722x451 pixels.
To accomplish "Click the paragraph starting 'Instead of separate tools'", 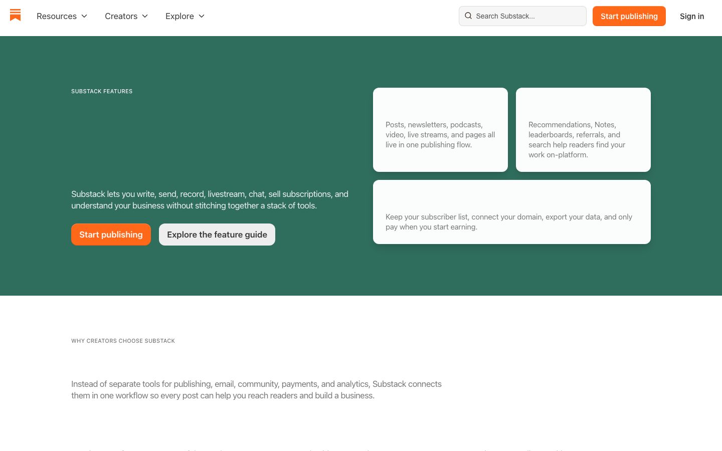I will (x=256, y=389).
